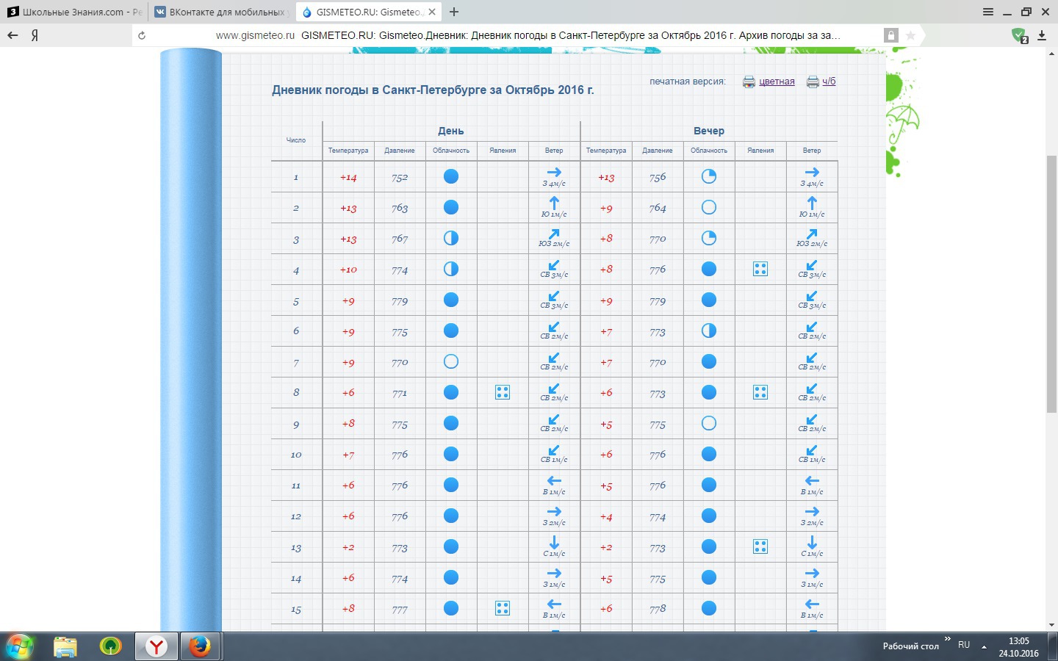Click the daytime overcast icon for day 1
Screen dimensions: 1058x661
tap(451, 176)
